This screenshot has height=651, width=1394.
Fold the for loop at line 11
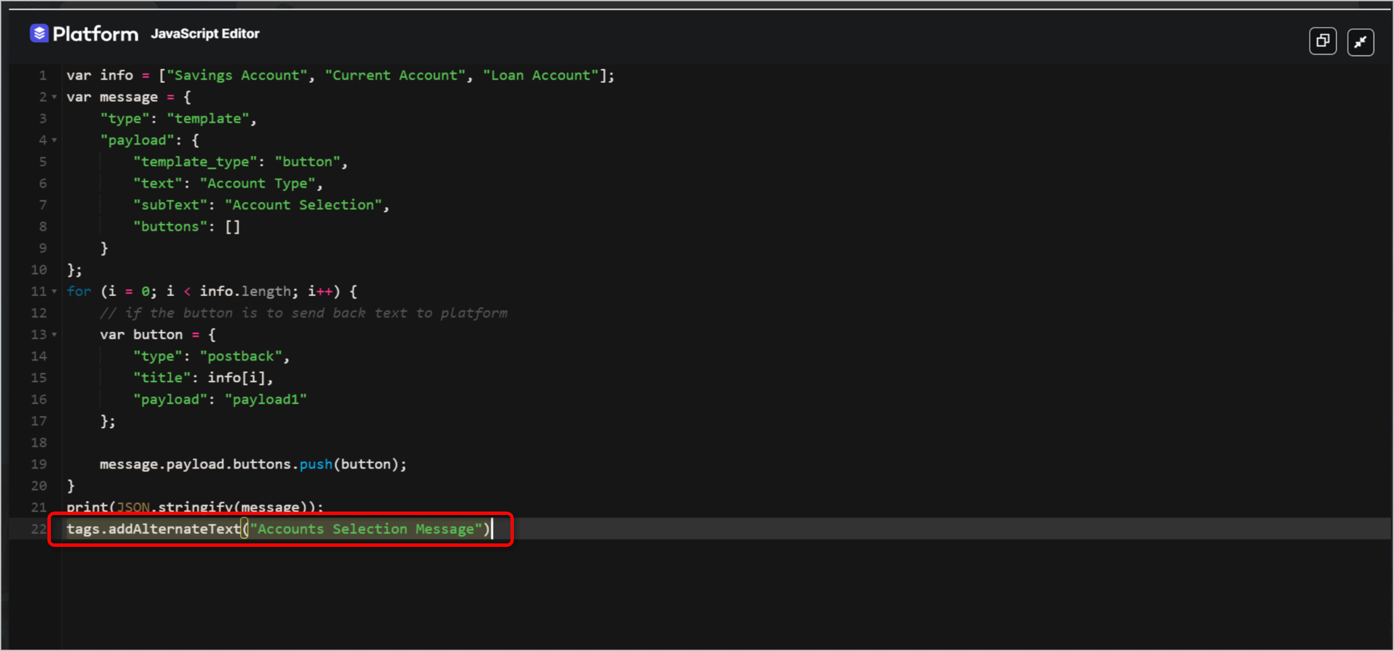54,291
